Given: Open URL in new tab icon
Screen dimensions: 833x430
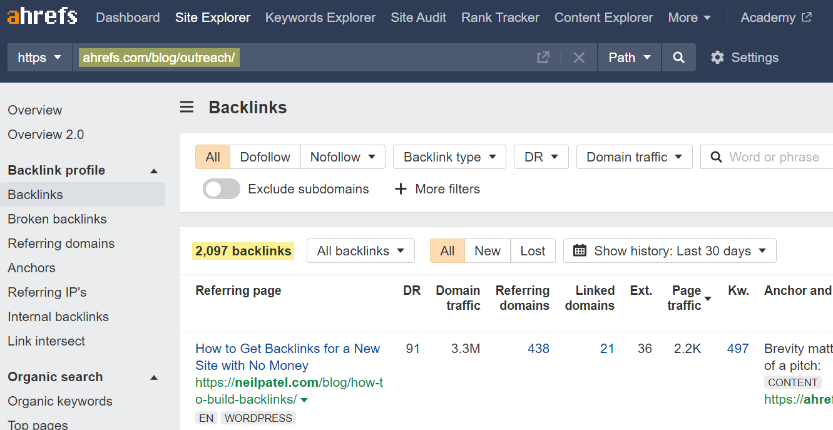Looking at the screenshot, I should (x=543, y=58).
